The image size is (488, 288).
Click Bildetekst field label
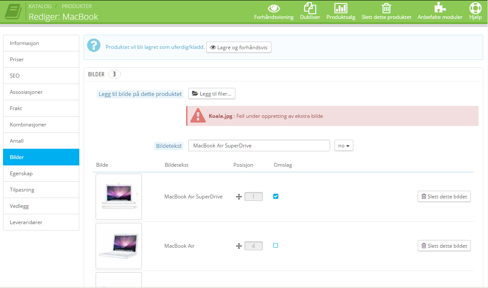[x=169, y=146]
